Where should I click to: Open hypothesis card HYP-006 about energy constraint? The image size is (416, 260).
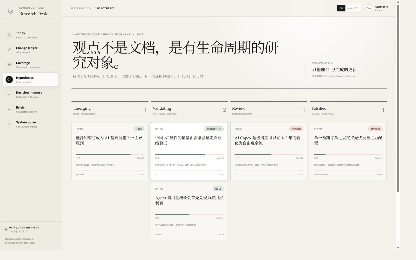click(x=110, y=151)
